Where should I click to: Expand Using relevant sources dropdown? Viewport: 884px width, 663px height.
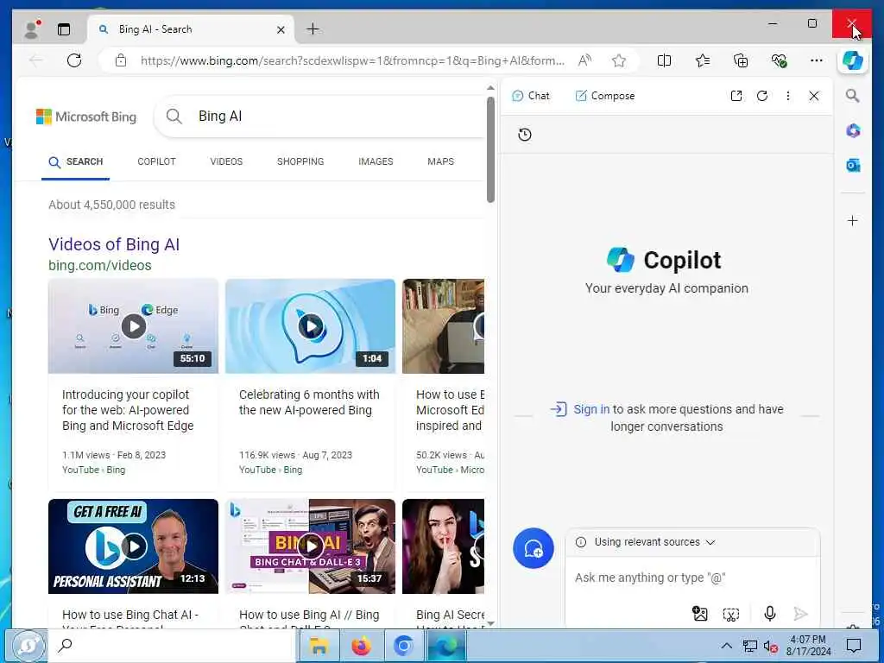(x=646, y=542)
